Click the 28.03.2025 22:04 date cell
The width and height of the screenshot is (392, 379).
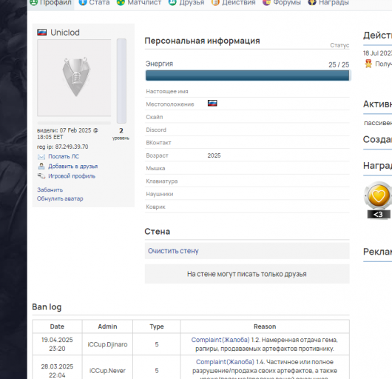[x=57, y=371]
